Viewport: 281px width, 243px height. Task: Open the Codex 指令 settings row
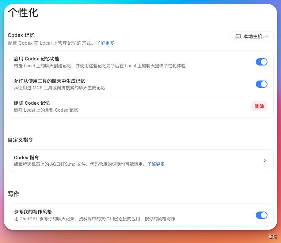tap(140, 161)
